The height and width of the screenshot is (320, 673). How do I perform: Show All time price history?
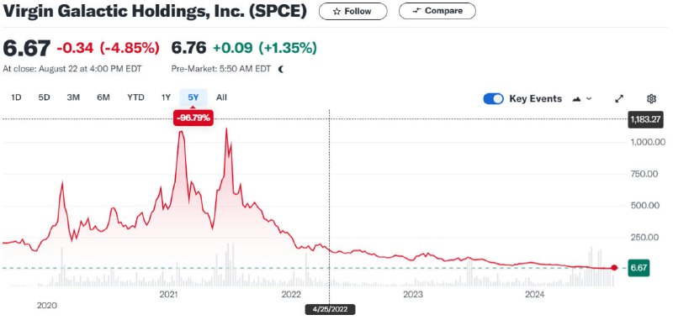(x=221, y=97)
